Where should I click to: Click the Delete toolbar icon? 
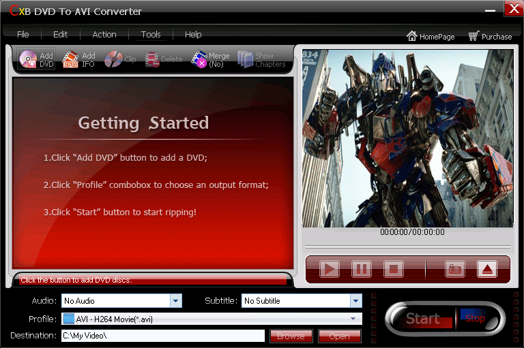tap(164, 59)
